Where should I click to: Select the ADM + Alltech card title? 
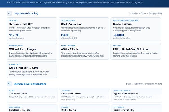69,49
